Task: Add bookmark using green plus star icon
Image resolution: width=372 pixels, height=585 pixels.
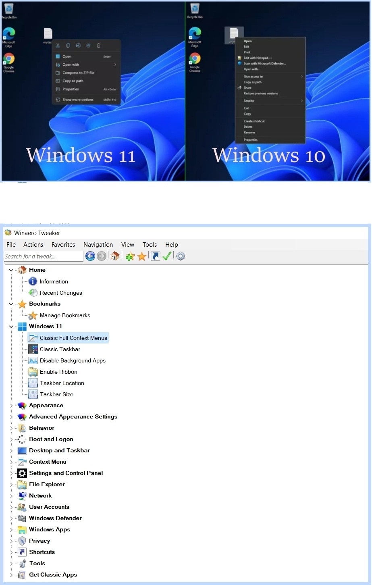Action: 130,256
